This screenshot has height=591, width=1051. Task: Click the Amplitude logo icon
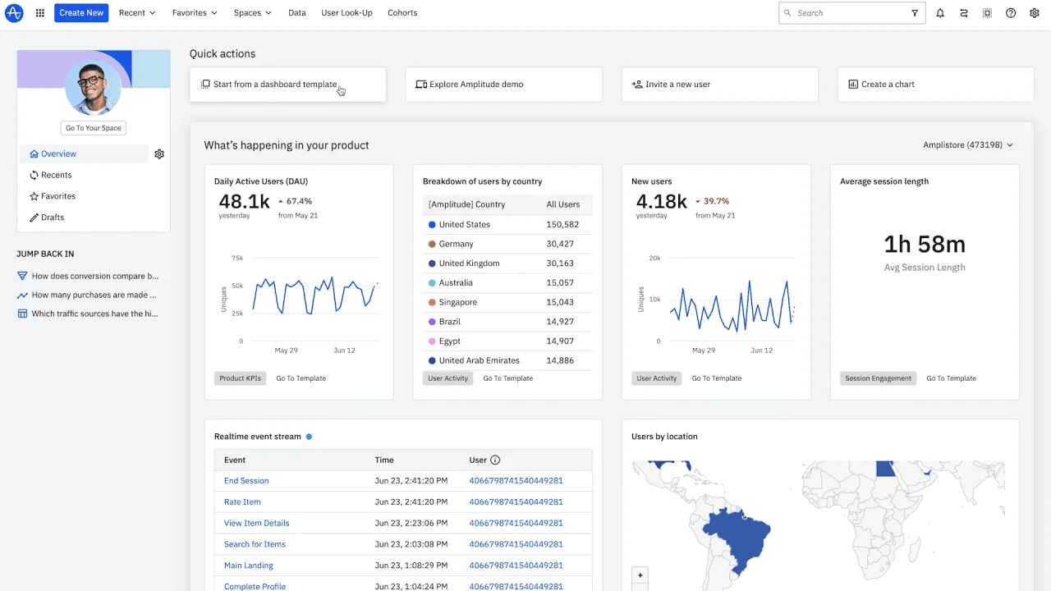click(x=14, y=13)
